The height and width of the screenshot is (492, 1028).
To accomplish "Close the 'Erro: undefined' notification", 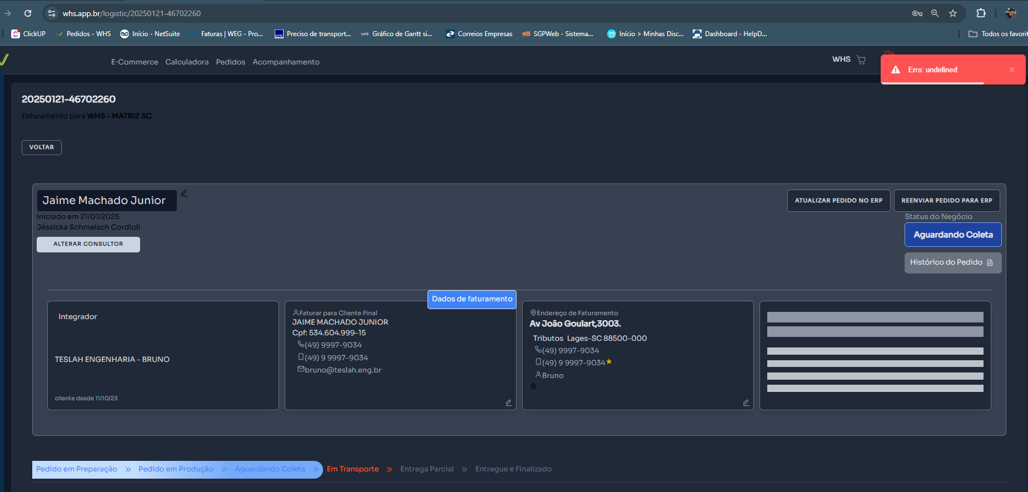I will [1011, 70].
